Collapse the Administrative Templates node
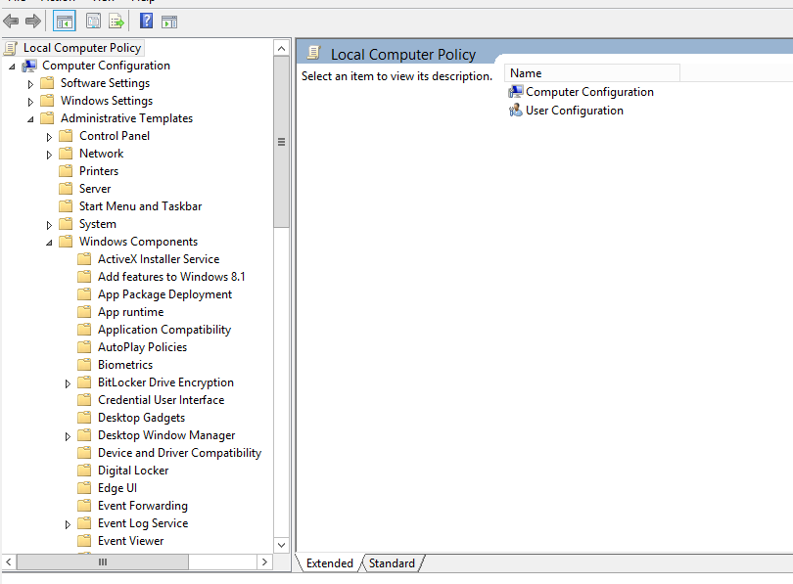Image resolution: width=793 pixels, height=584 pixels. click(x=30, y=119)
